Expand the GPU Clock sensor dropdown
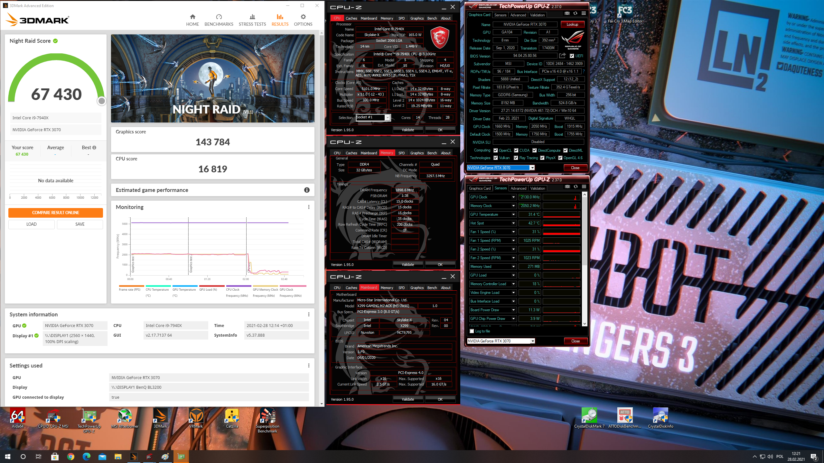This screenshot has height=463, width=824. 513,197
